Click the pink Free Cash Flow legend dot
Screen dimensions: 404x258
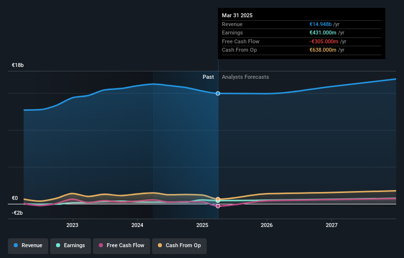tap(101, 245)
